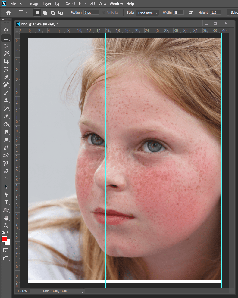The image size is (238, 298).
Task: Open the File menu
Action: [x=13, y=4]
